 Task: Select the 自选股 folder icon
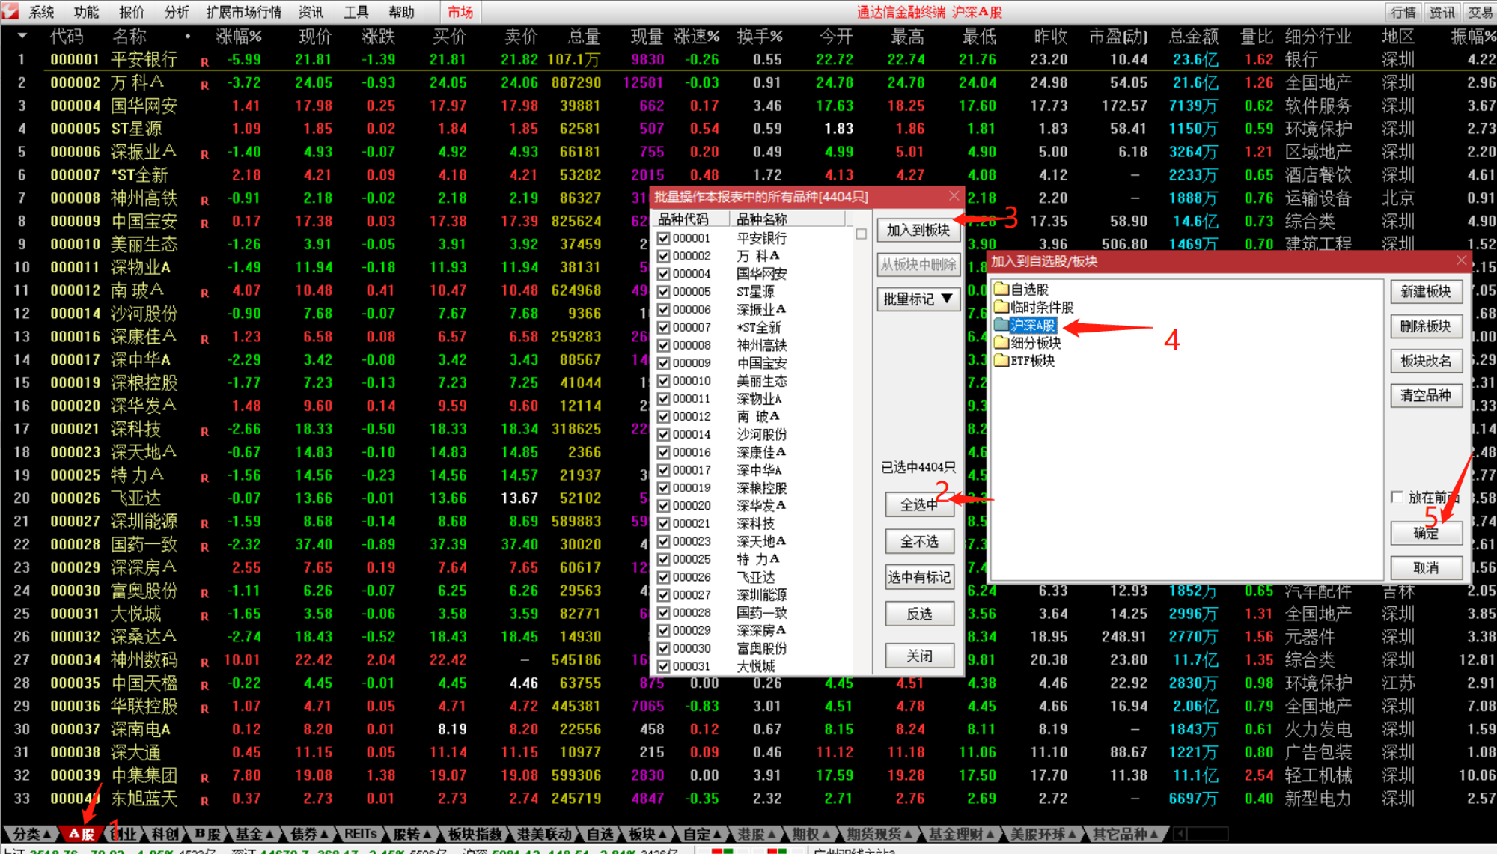1001,289
